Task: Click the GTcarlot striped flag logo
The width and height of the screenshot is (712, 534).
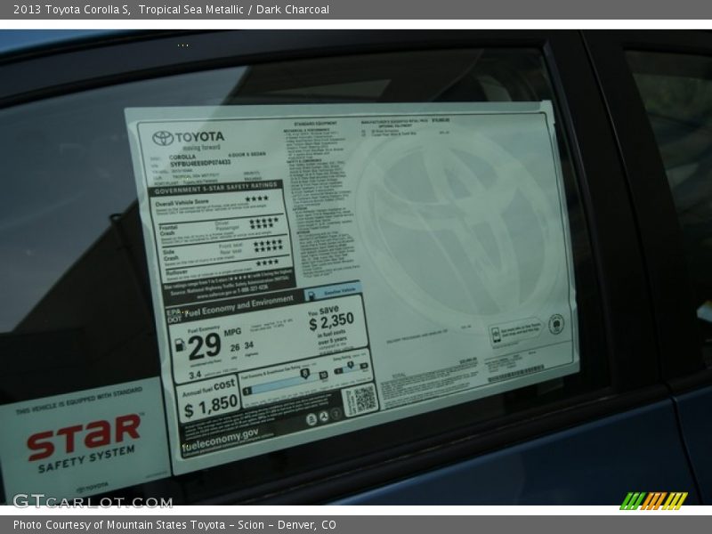Action: pos(654,498)
